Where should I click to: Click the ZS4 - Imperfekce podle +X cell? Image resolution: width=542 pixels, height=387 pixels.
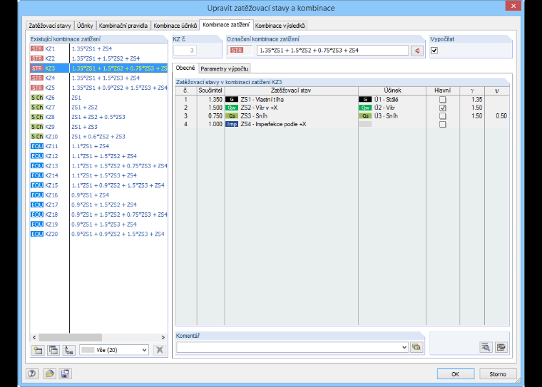pyautogui.click(x=292, y=125)
